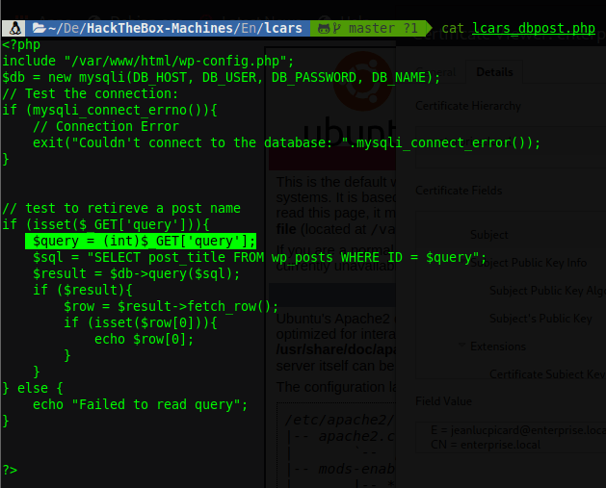606x488 pixels.
Task: Click the GitHub cat icon in git segment
Action: coord(324,29)
